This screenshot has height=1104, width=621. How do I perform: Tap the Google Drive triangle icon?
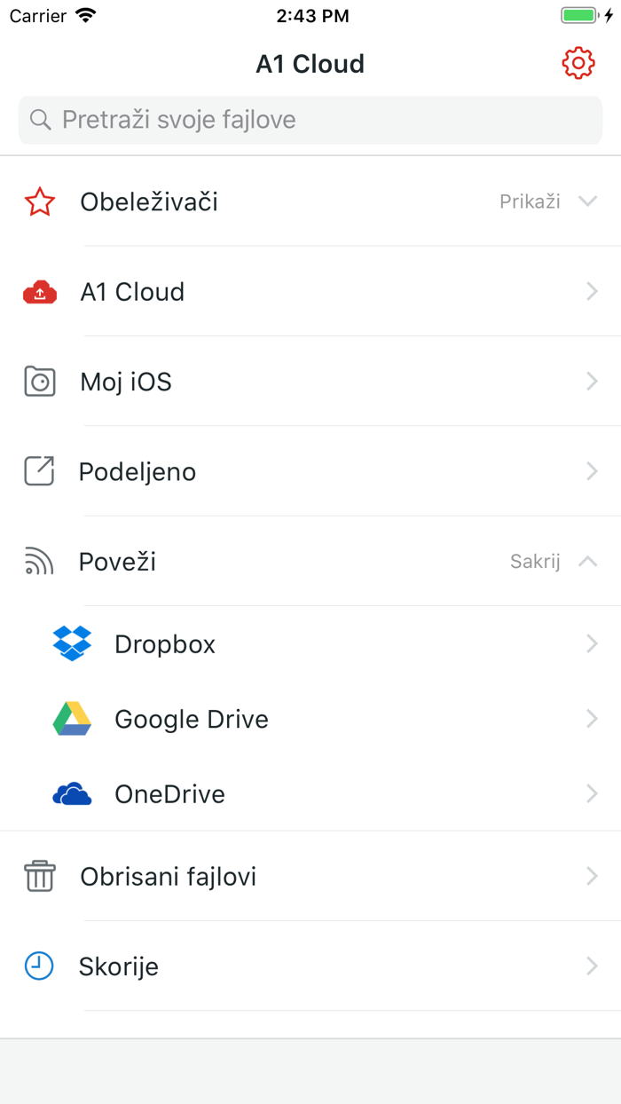(x=72, y=719)
